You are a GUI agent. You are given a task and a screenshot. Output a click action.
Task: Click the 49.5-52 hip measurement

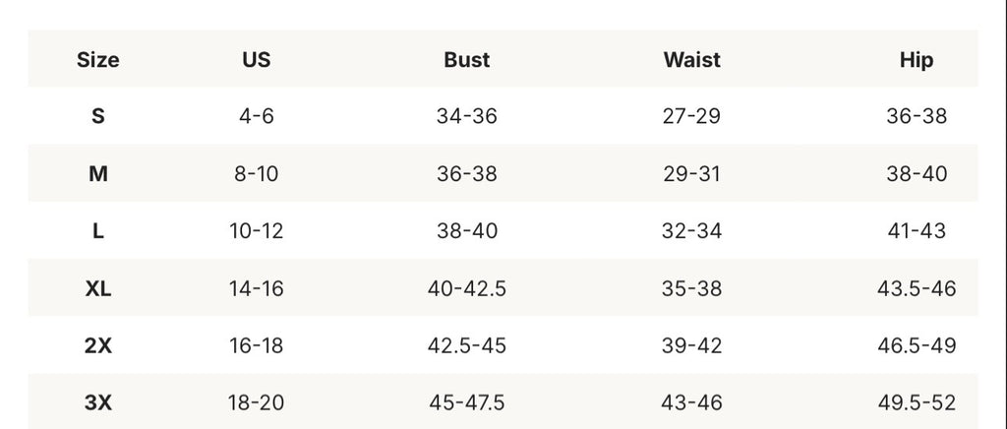(x=917, y=402)
